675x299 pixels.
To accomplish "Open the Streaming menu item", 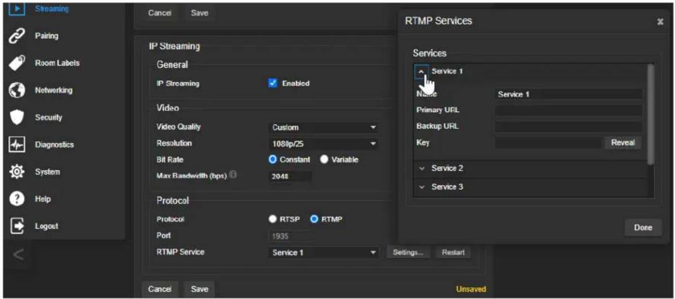I will tap(52, 8).
